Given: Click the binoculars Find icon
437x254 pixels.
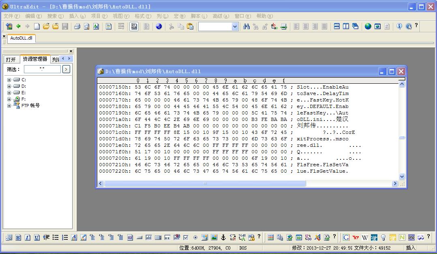Looking at the screenshot, I should point(246,26).
